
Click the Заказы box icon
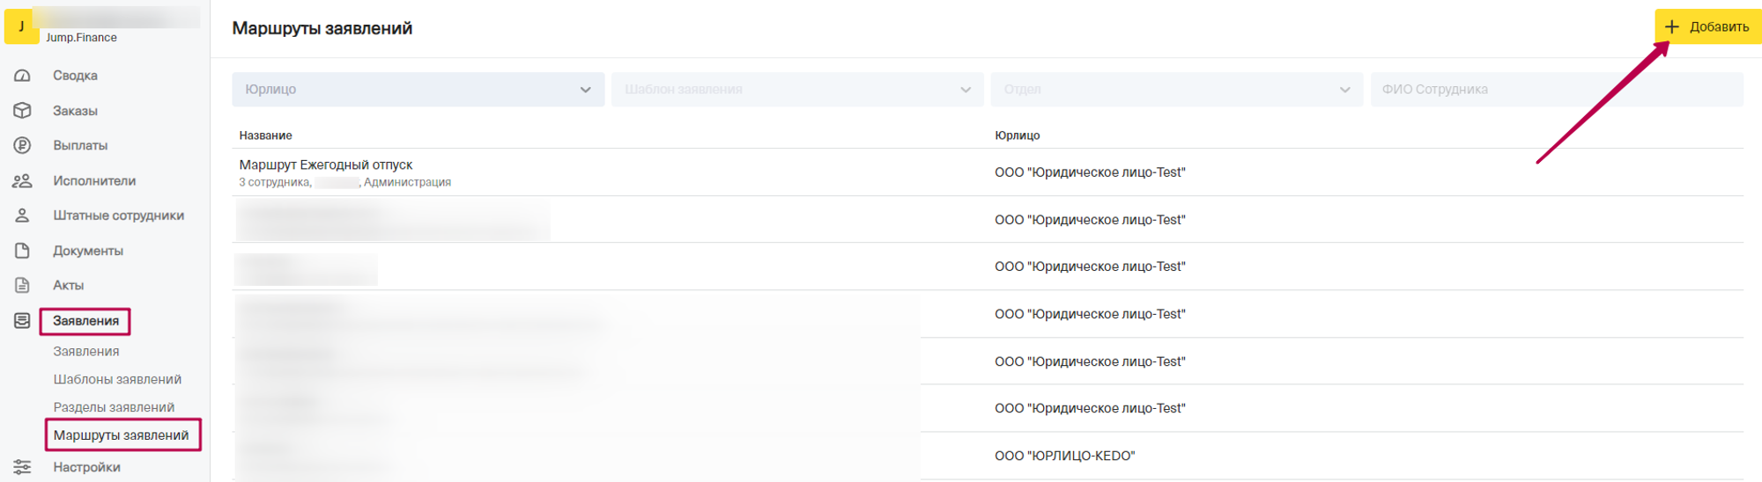click(x=23, y=111)
